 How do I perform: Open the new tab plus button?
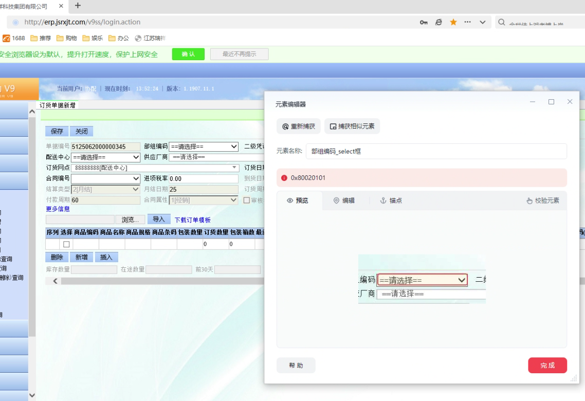[78, 6]
